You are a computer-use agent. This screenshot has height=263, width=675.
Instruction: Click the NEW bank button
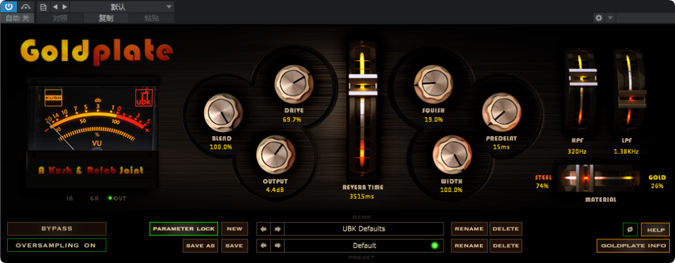(235, 229)
